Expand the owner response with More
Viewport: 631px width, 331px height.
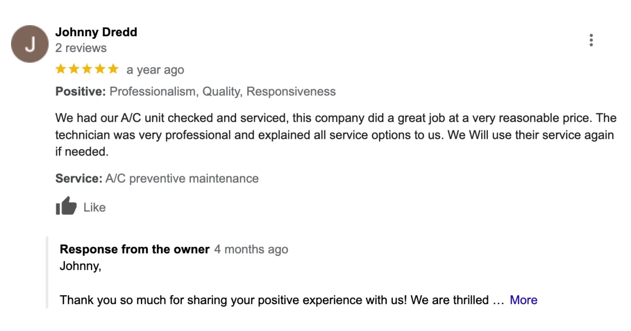523,300
